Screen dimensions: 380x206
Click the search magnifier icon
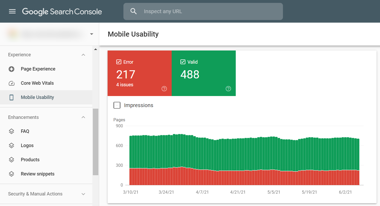tap(134, 11)
